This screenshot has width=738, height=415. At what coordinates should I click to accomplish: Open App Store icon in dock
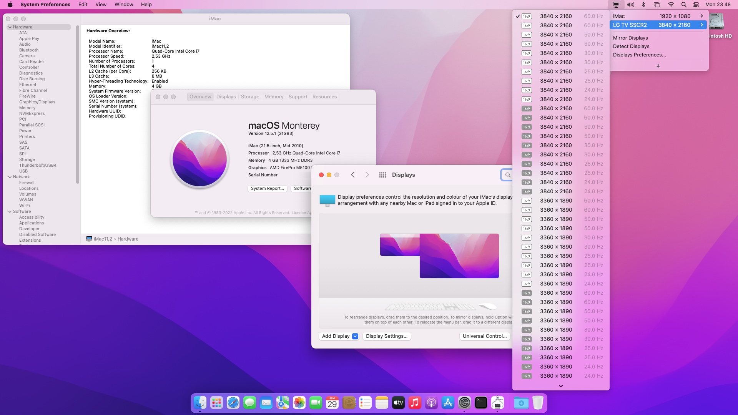[x=447, y=403]
